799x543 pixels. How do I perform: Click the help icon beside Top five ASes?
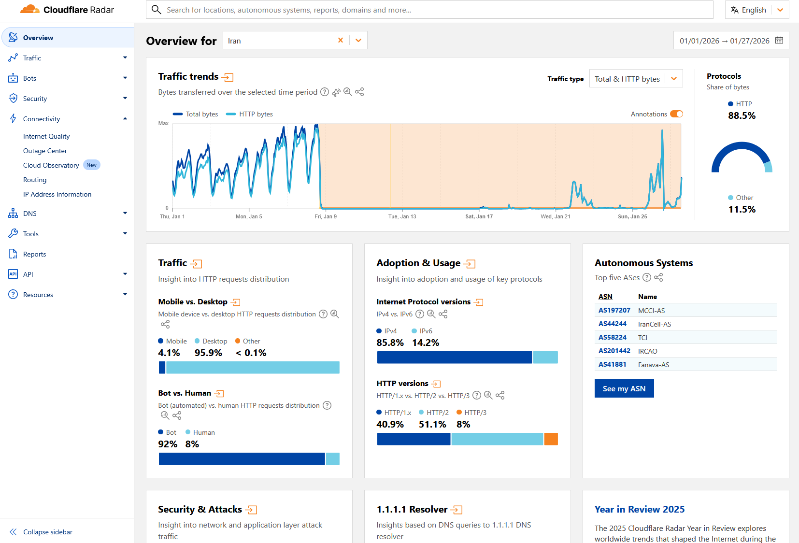[647, 278]
